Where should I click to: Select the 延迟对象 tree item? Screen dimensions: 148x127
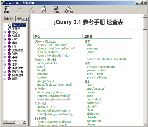pyautogui.click(x=18, y=72)
